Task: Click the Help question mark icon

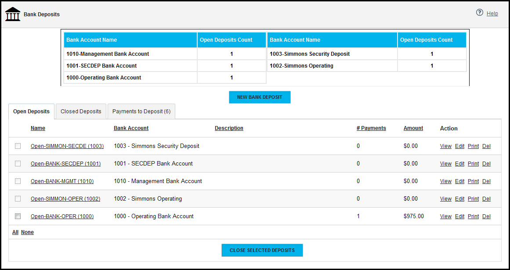Action: tap(479, 13)
